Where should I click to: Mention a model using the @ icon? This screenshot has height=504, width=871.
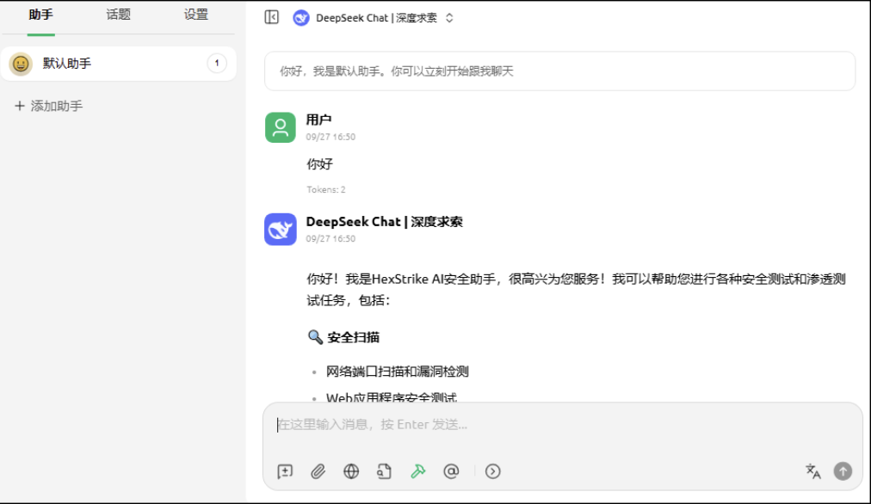[x=451, y=471]
